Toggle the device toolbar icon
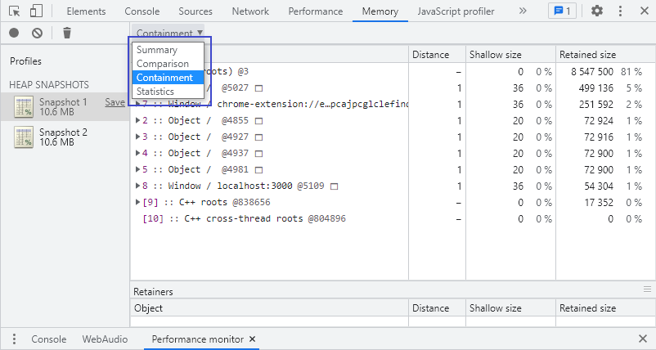This screenshot has width=656, height=350. click(36, 11)
